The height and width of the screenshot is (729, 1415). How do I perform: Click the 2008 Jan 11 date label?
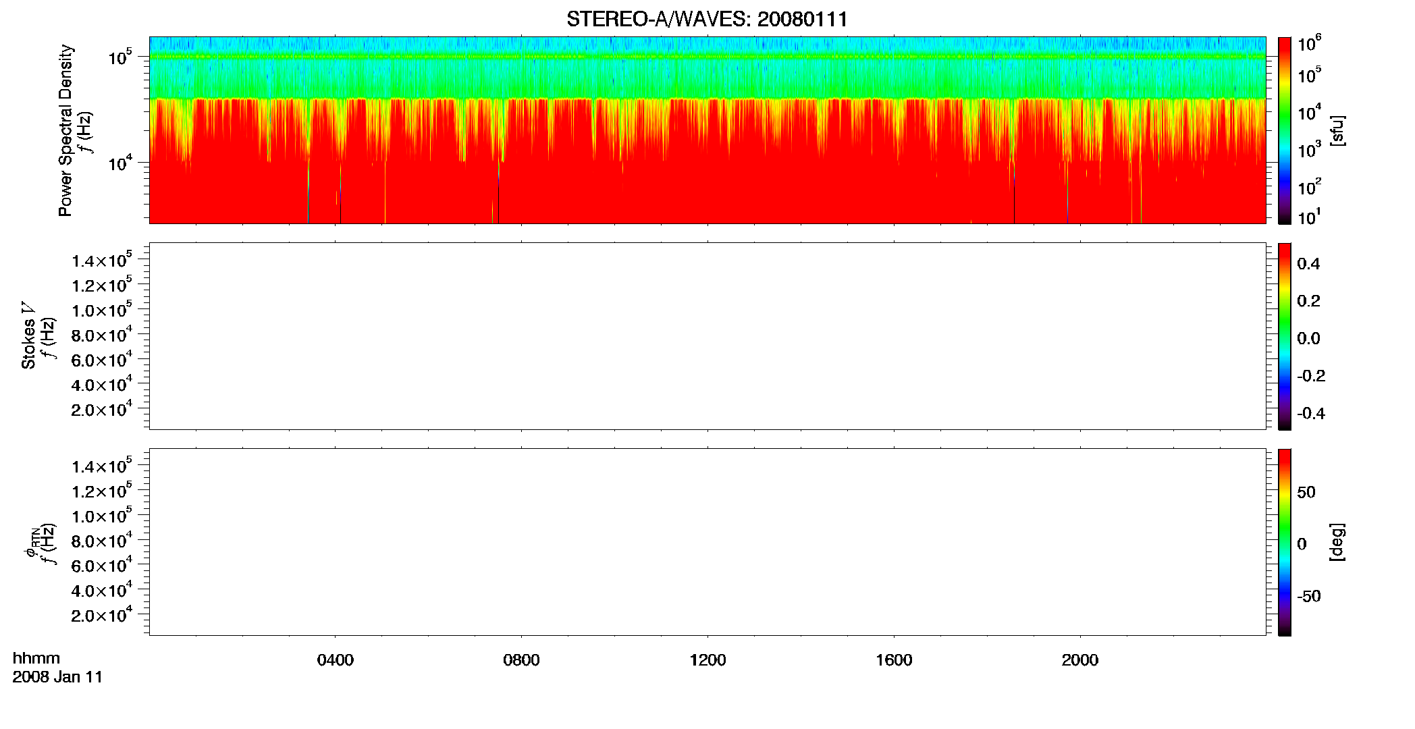click(57, 677)
